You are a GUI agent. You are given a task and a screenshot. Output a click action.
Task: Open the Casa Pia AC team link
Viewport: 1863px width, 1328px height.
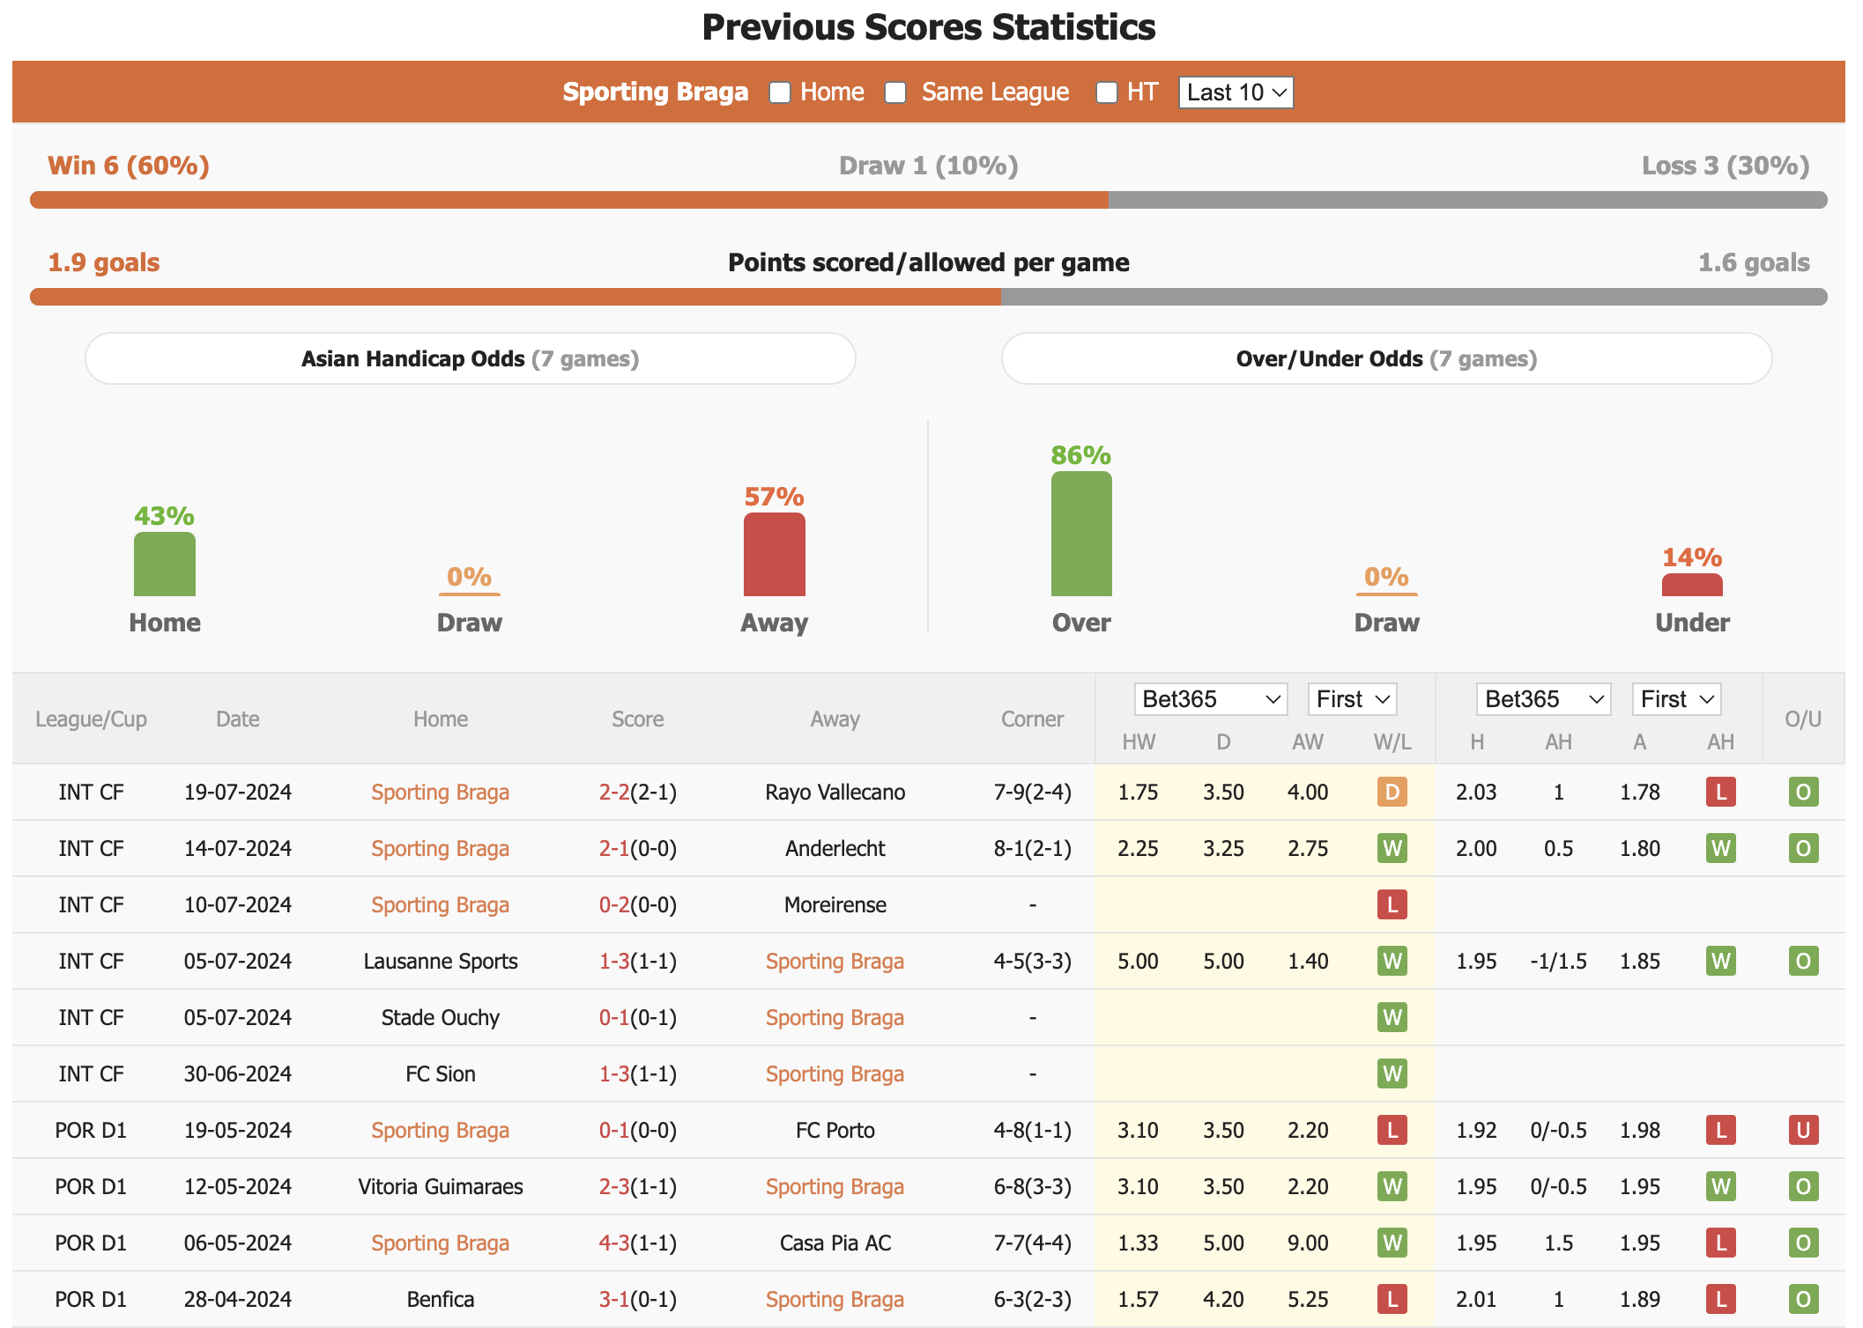835,1243
